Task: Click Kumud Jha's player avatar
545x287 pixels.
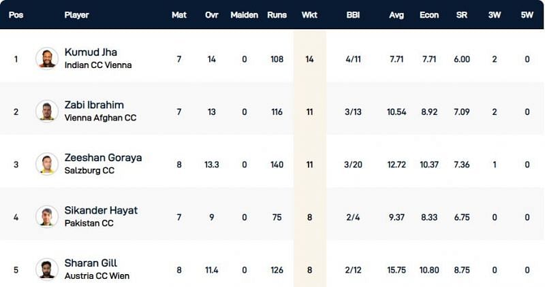Action: [x=47, y=58]
